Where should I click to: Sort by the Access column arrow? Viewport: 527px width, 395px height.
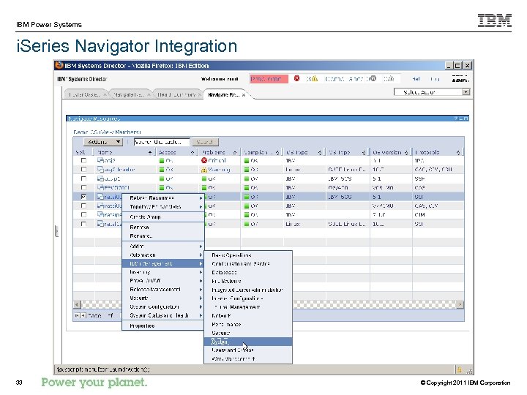click(x=193, y=152)
